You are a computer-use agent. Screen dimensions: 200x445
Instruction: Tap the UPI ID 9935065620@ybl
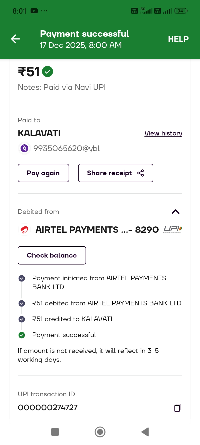(66, 148)
